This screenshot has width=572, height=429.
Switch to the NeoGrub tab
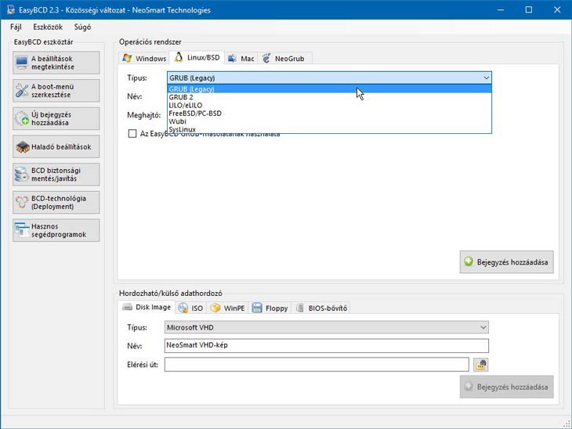pos(286,58)
